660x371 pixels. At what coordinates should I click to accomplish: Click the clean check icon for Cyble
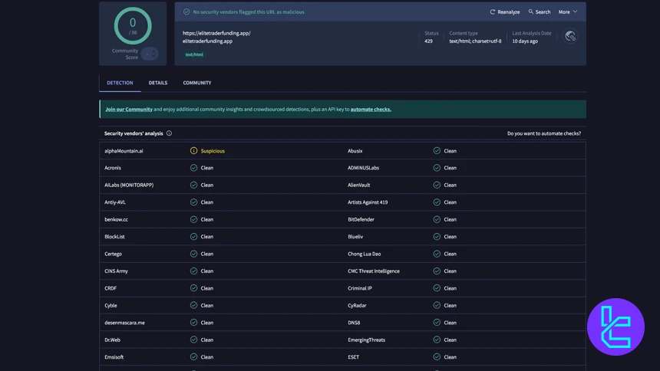(x=193, y=305)
